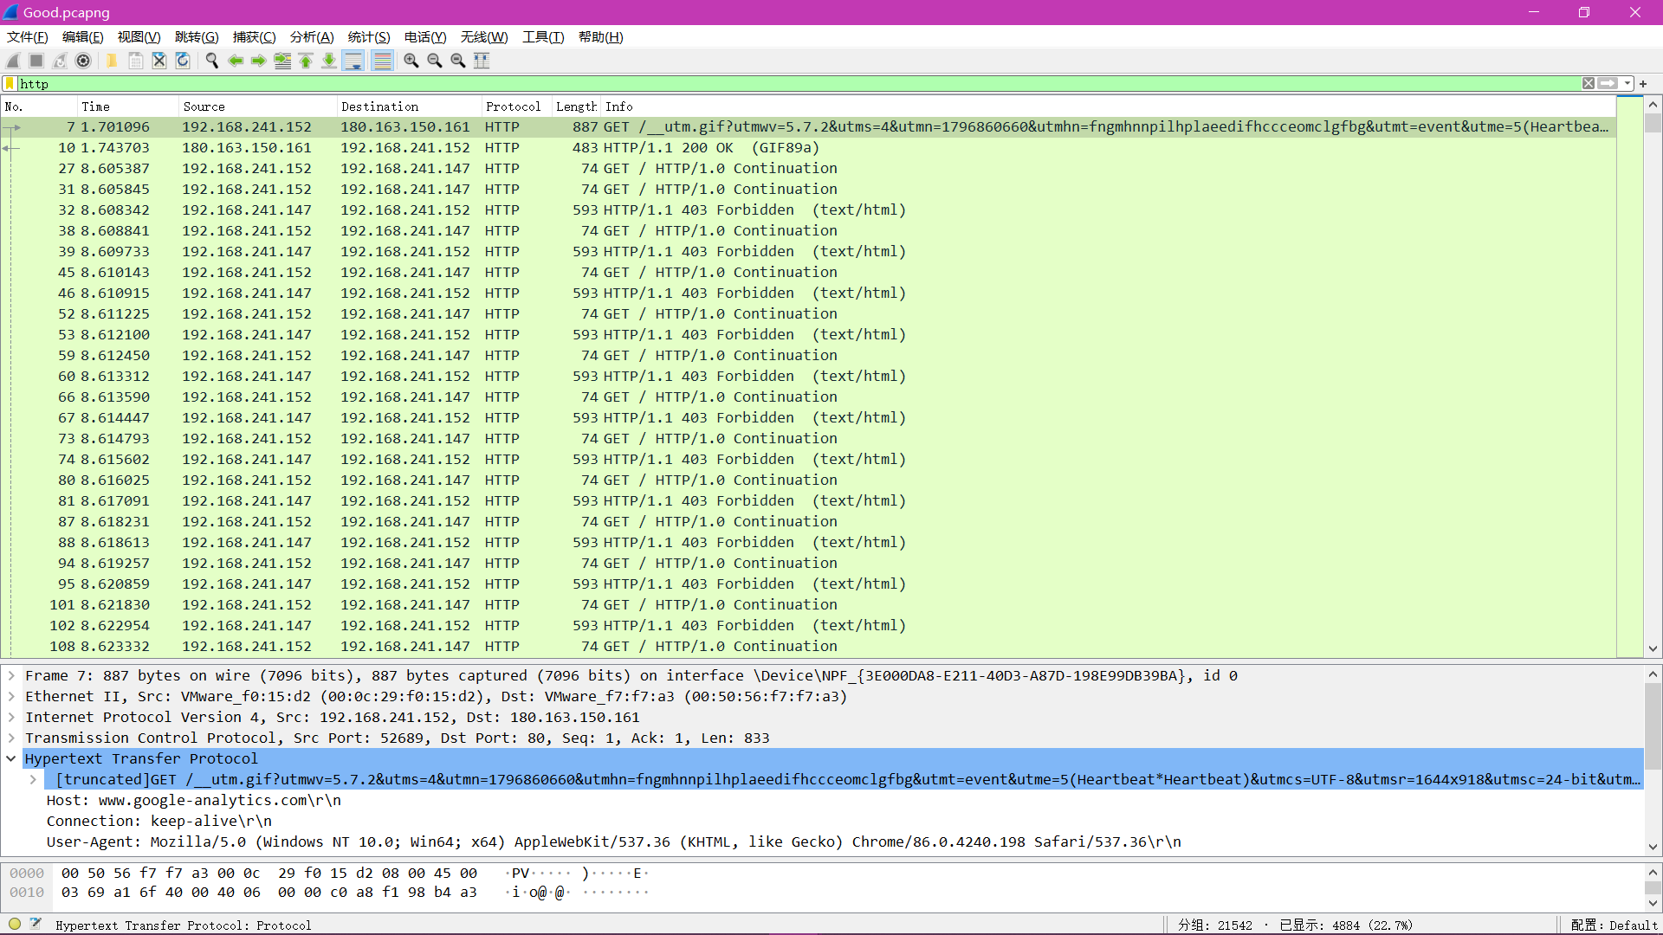Open the 分析(A) menu
The width and height of the screenshot is (1663, 935).
coord(312,37)
